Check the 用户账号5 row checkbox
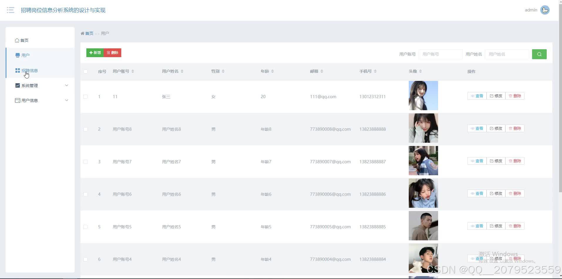 pos(85,227)
